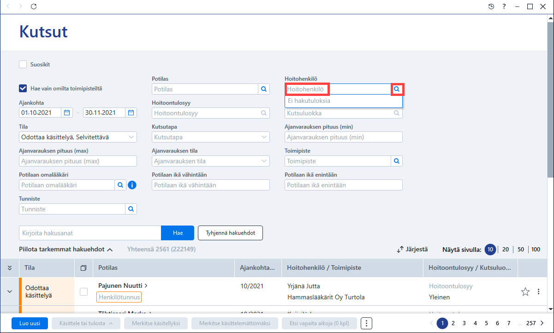This screenshot has width=554, height=333.
Task: Click the browser back arrow
Action: (x=7, y=6)
